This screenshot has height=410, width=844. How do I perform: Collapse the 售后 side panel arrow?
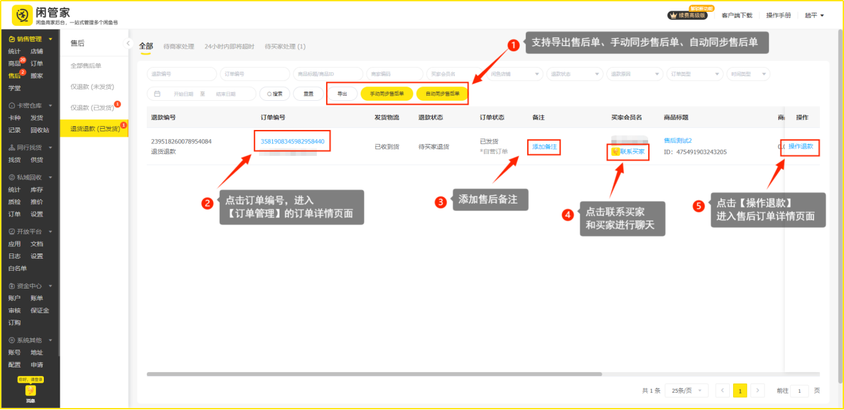(x=129, y=44)
